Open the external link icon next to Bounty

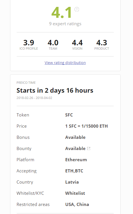[89, 148]
